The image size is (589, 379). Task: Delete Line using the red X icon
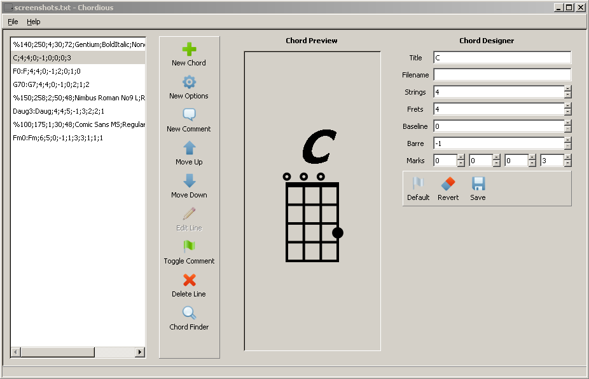tap(189, 281)
